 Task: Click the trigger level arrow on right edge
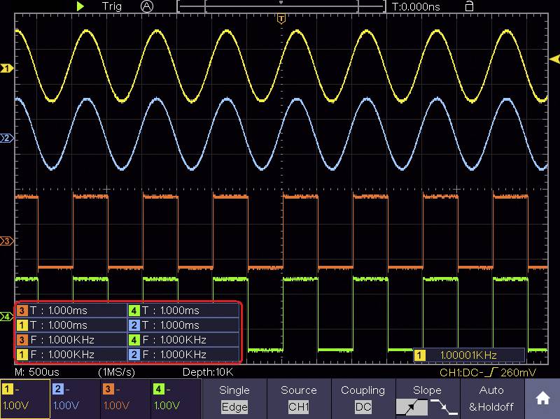pyautogui.click(x=555, y=60)
